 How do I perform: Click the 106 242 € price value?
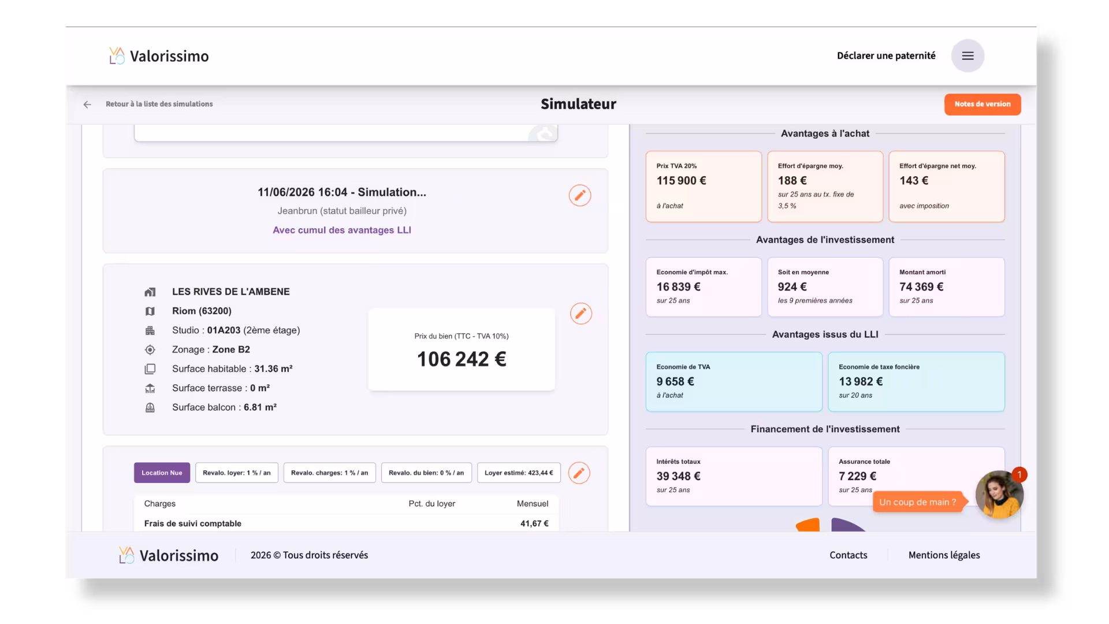pyautogui.click(x=462, y=359)
